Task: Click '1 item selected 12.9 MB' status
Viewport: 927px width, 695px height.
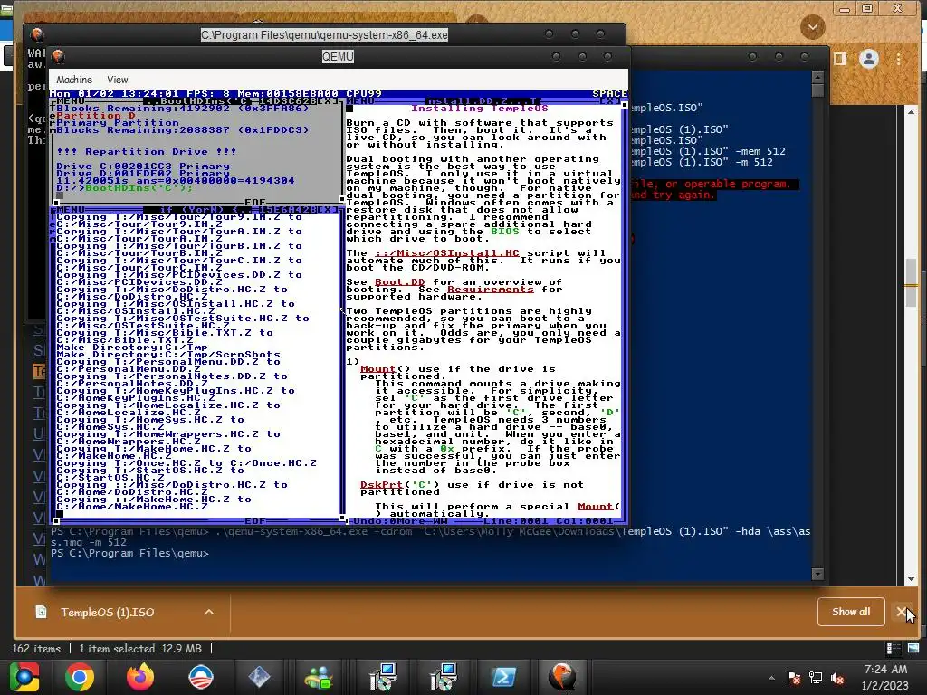Action: pyautogui.click(x=140, y=649)
